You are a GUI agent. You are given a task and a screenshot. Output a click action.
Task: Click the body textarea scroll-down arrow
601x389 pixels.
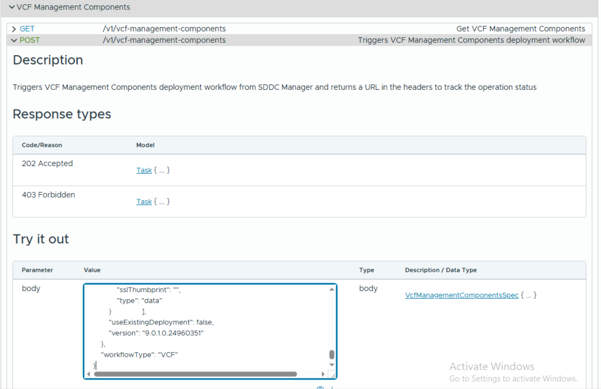(x=332, y=364)
